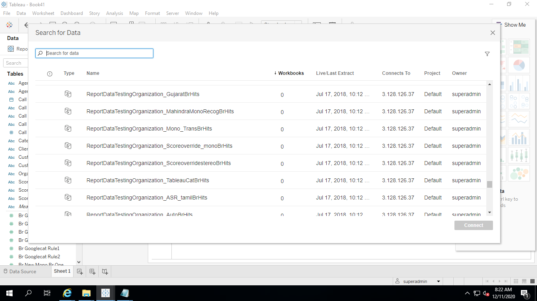Select ReportDataTestingOrganization_GujaratBrHits data source
Screen dimensions: 537x301
[x=143, y=94]
